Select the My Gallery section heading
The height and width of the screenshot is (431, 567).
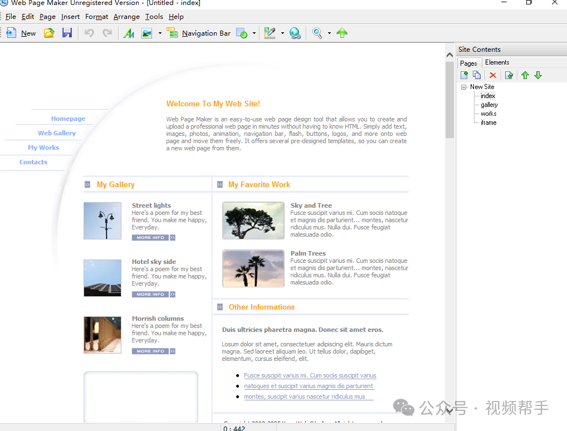tap(115, 184)
